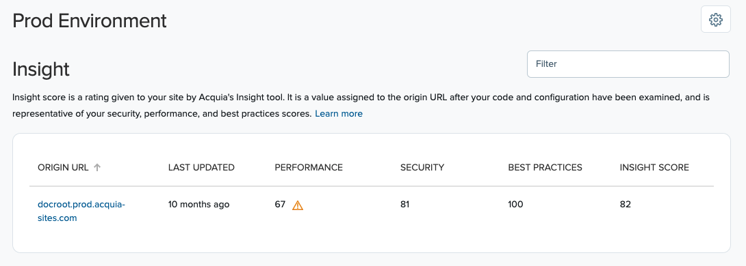Click the orange warning triangle icon
746x266 pixels.
tap(297, 205)
